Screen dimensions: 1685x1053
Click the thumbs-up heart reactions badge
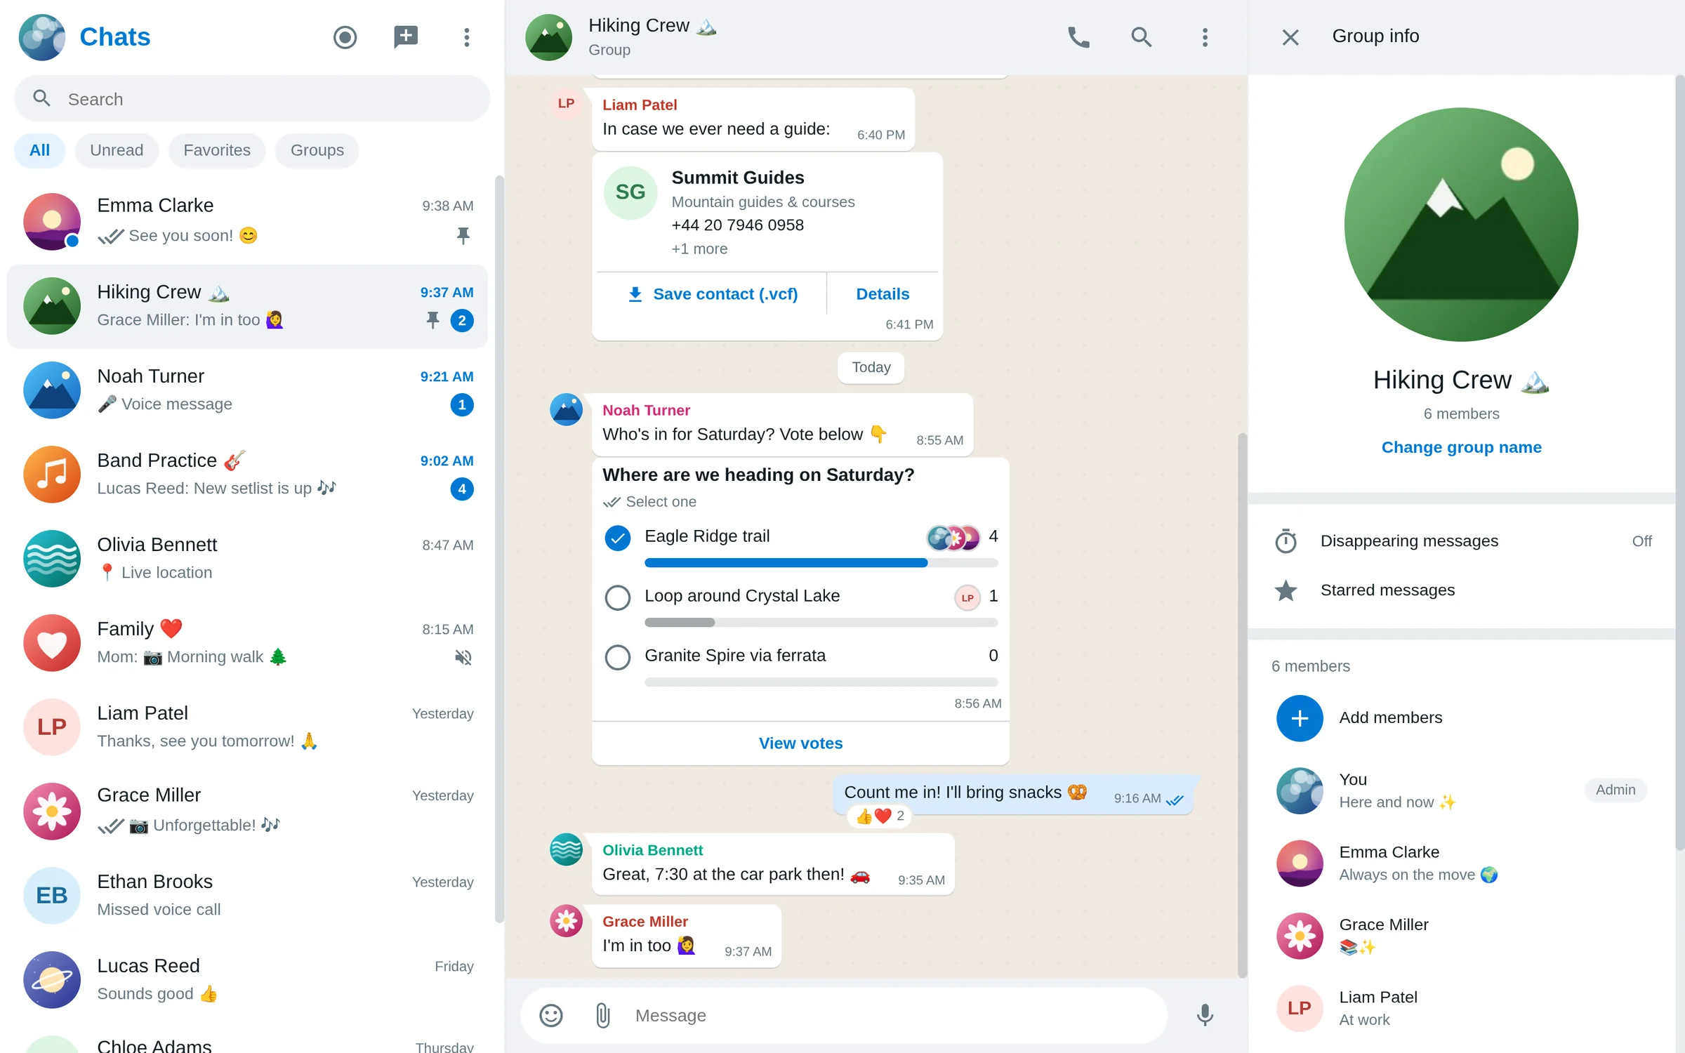click(880, 816)
